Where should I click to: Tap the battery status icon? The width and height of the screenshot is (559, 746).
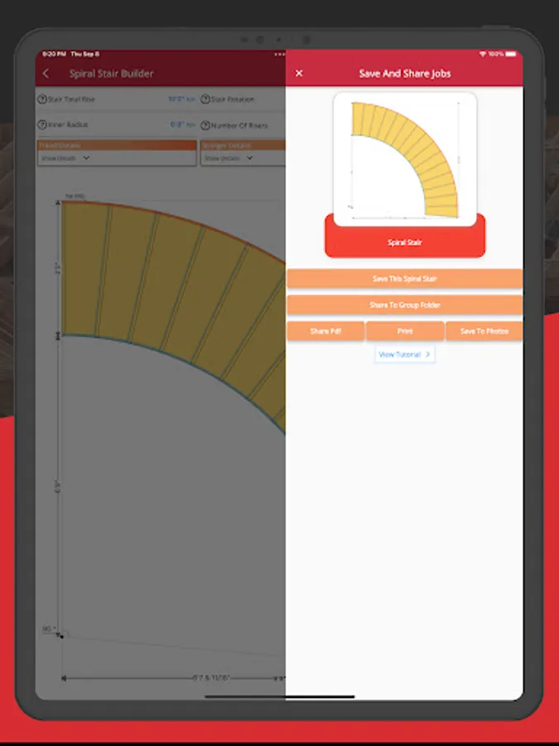(510, 54)
